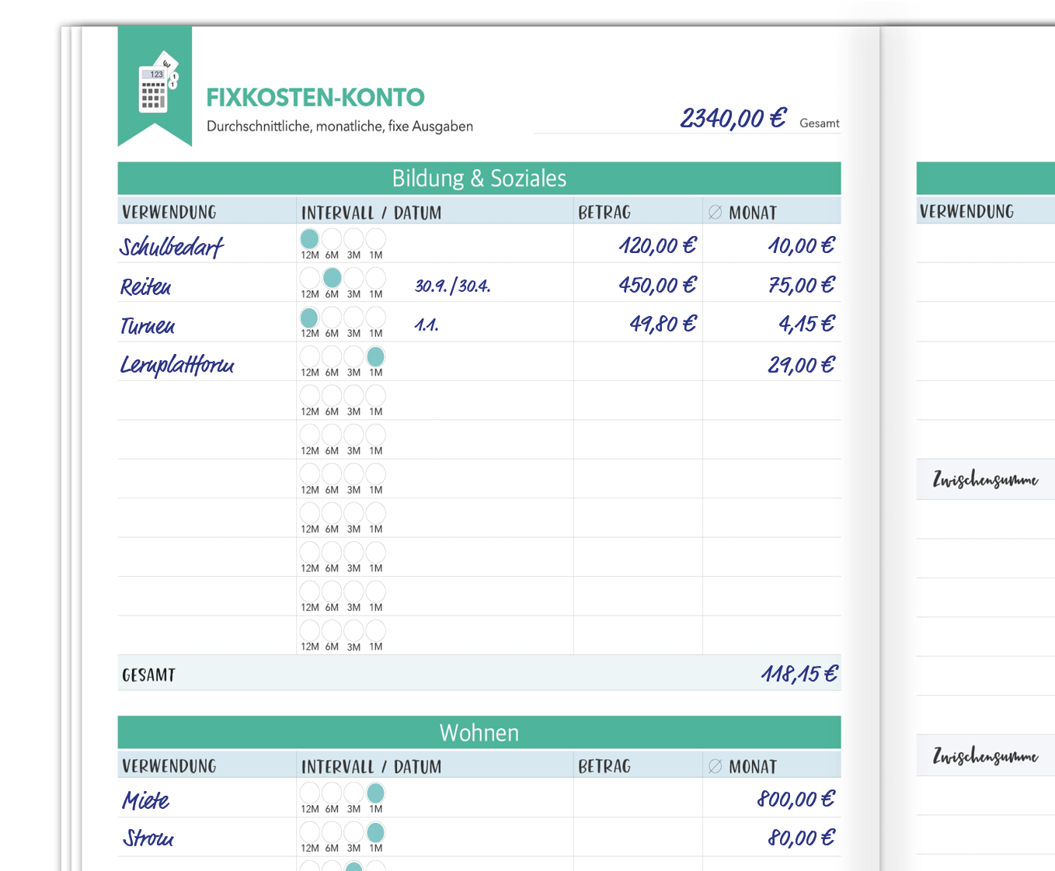1055x871 pixels.
Task: Click the total amount 2340,00 €
Action: 733,118
